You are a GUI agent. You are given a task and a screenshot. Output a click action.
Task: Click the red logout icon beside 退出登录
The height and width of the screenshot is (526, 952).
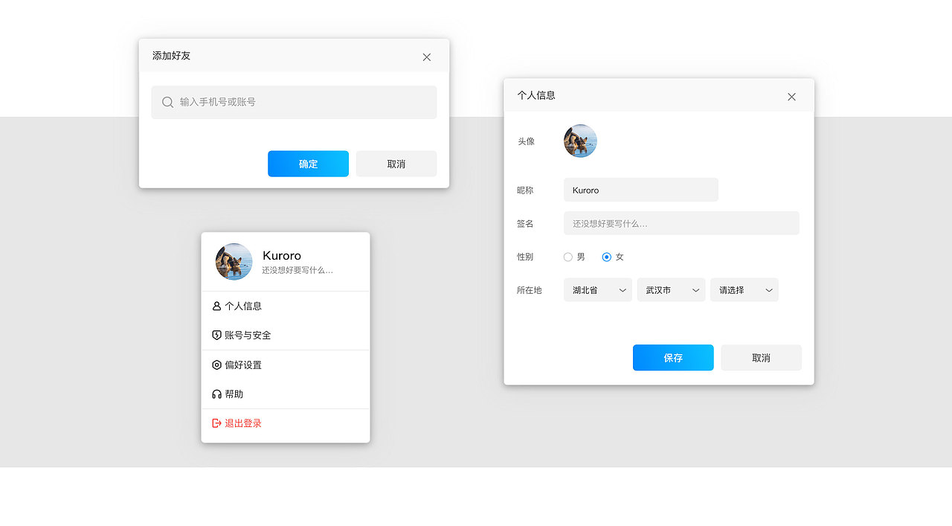pos(216,423)
